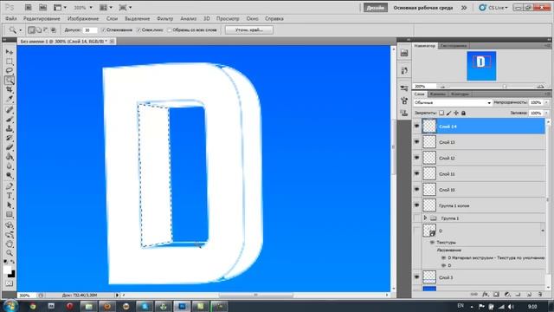Hide layer Группа 1 копия
The image size is (554, 312).
click(416, 205)
